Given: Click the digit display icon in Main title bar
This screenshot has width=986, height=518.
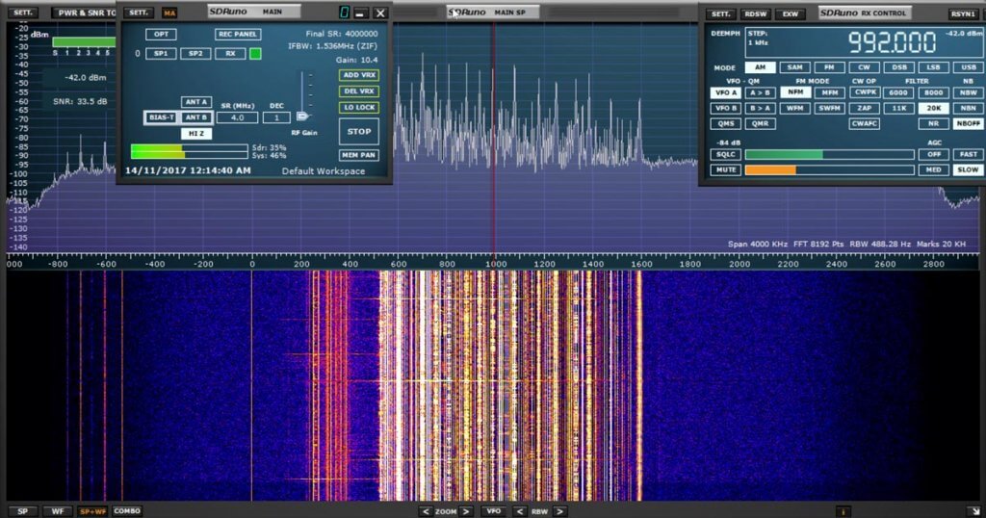Looking at the screenshot, I should [343, 13].
